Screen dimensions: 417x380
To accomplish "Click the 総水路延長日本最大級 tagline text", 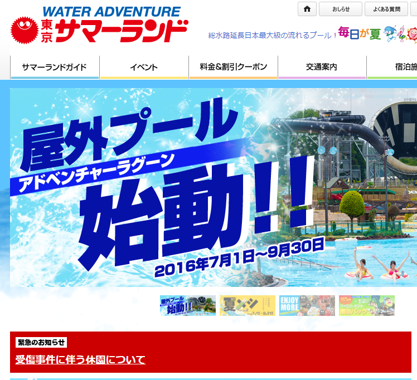I will pos(272,35).
